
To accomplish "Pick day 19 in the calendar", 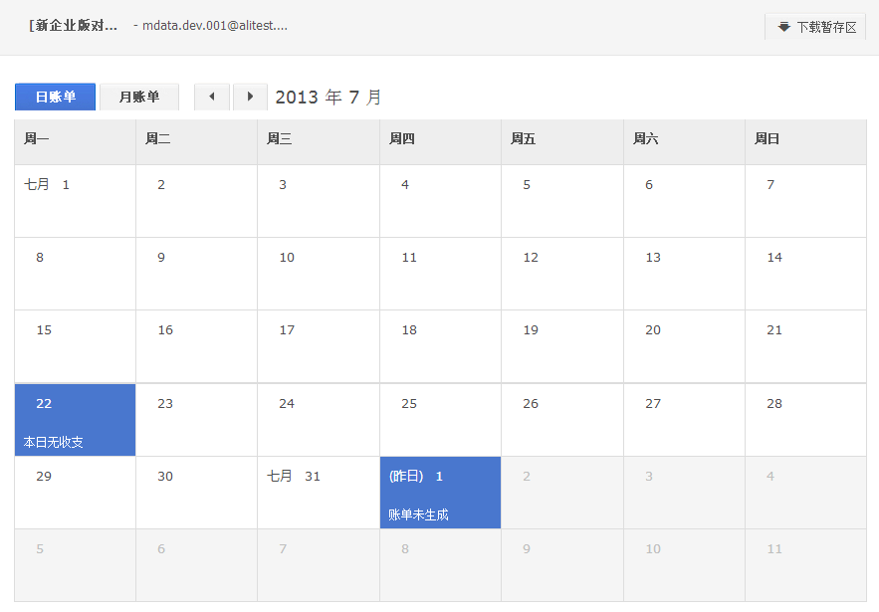I will (562, 347).
